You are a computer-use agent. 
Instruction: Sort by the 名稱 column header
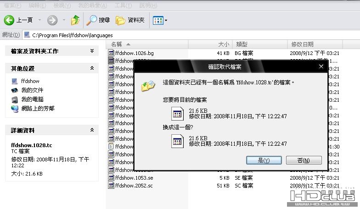[x=147, y=44]
